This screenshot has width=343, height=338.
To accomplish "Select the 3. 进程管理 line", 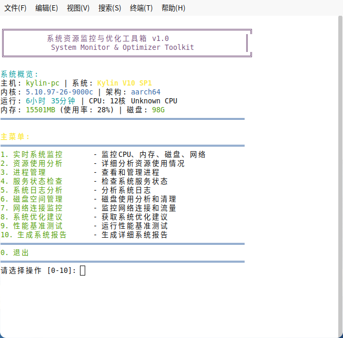I will pyautogui.click(x=23, y=172).
